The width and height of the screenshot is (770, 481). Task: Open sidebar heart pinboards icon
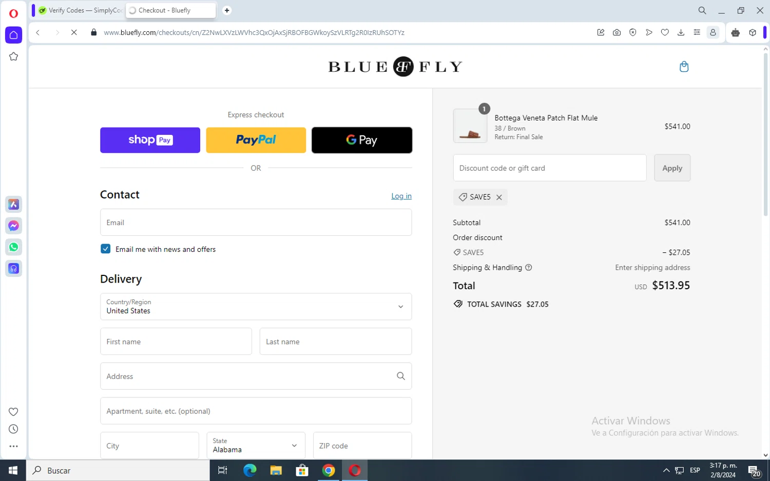coord(14,412)
